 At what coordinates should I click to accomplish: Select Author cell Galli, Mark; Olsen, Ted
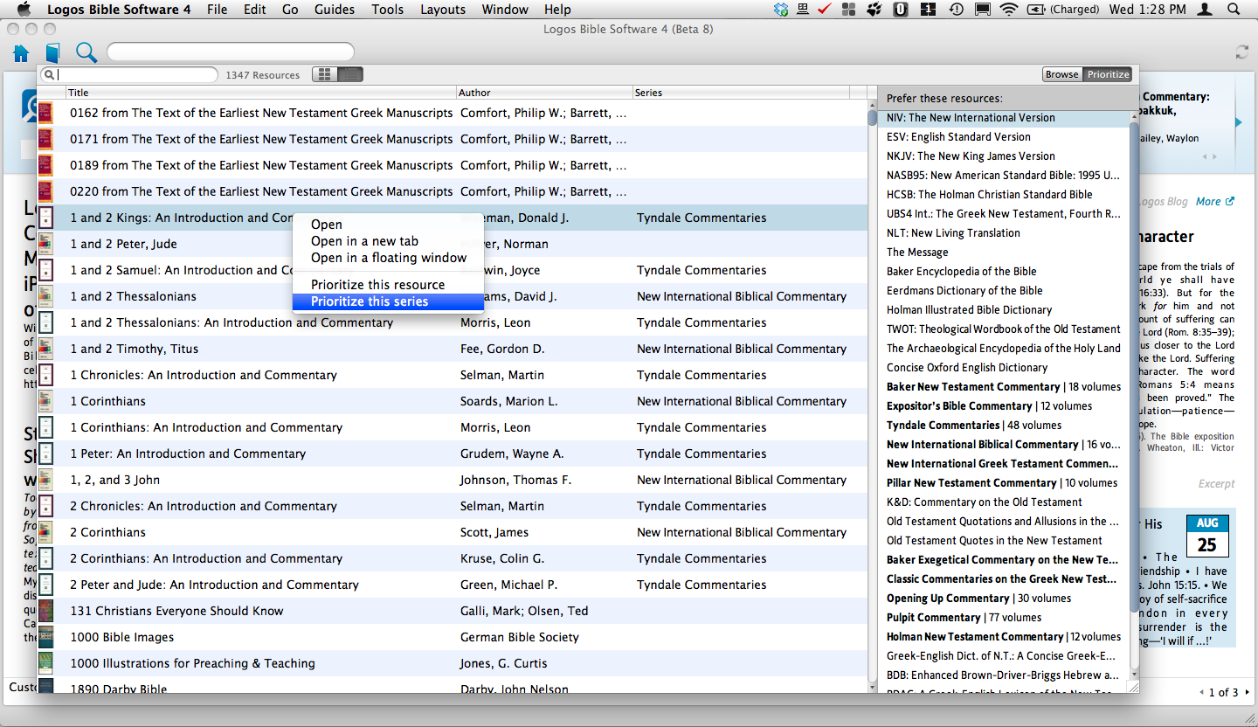524,611
